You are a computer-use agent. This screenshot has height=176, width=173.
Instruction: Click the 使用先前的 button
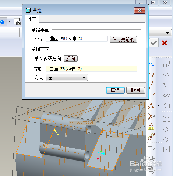[123, 39]
